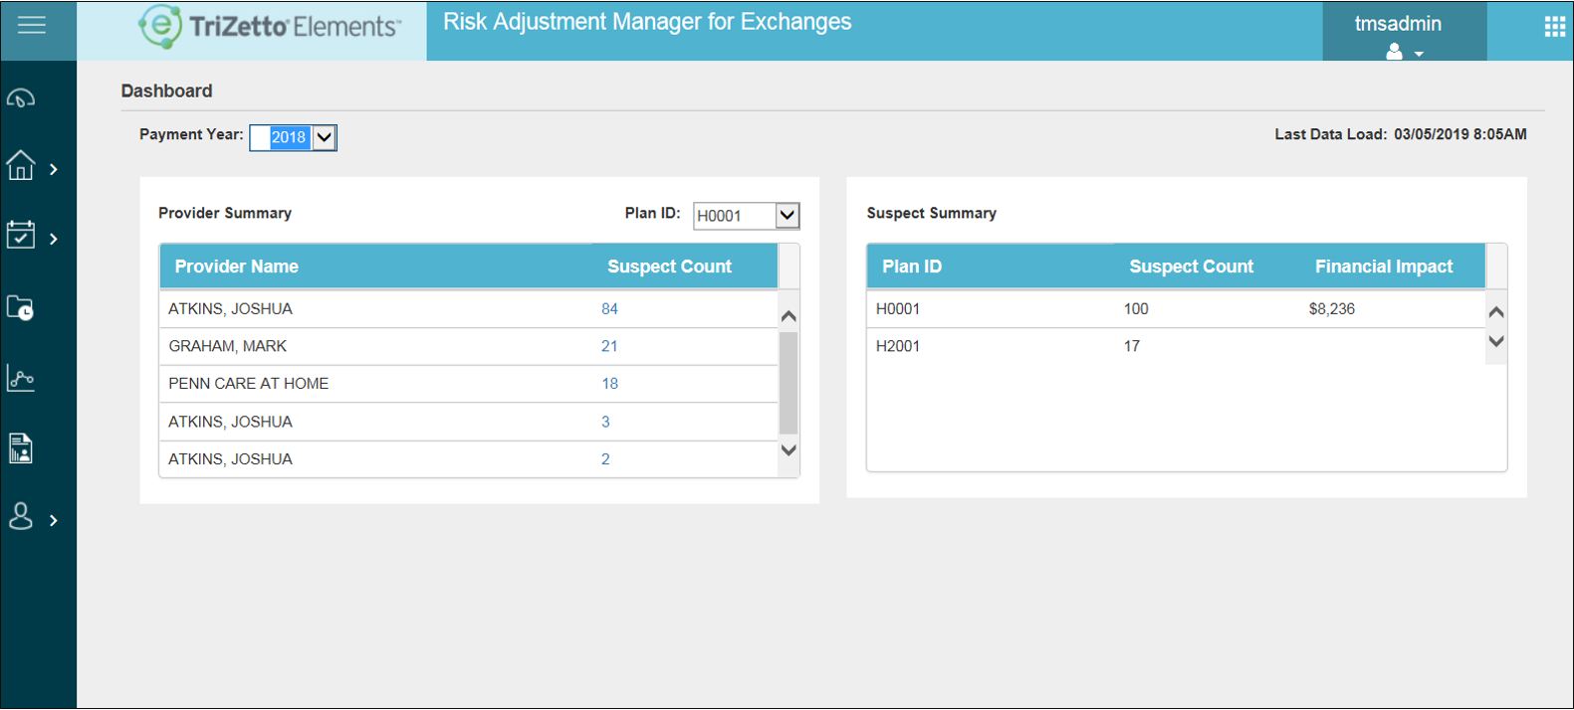Click Suspect Summary scroll up arrow

[1495, 312]
